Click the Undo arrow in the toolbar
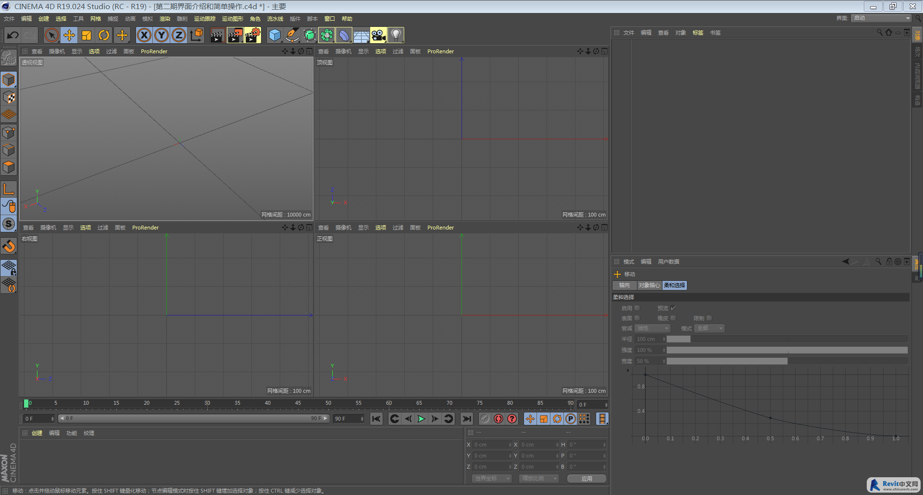 coord(13,35)
